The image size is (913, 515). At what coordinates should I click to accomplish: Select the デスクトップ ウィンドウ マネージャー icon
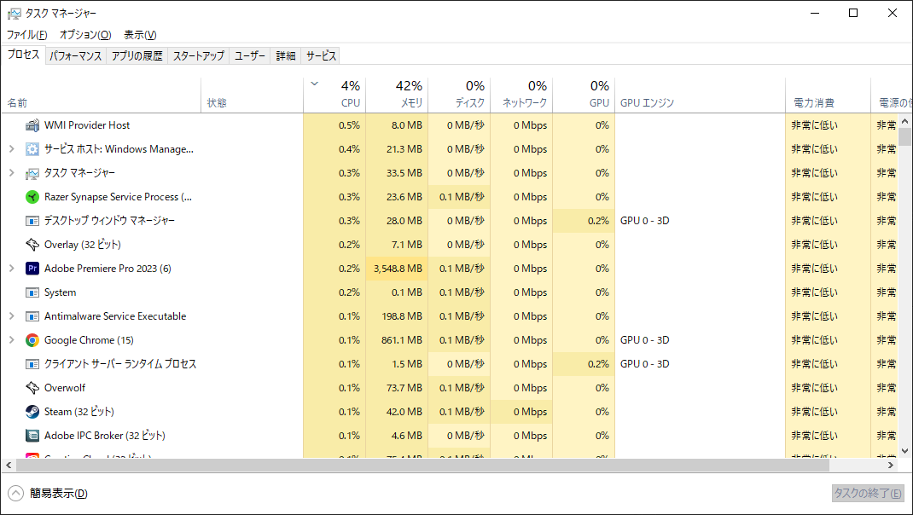(31, 220)
